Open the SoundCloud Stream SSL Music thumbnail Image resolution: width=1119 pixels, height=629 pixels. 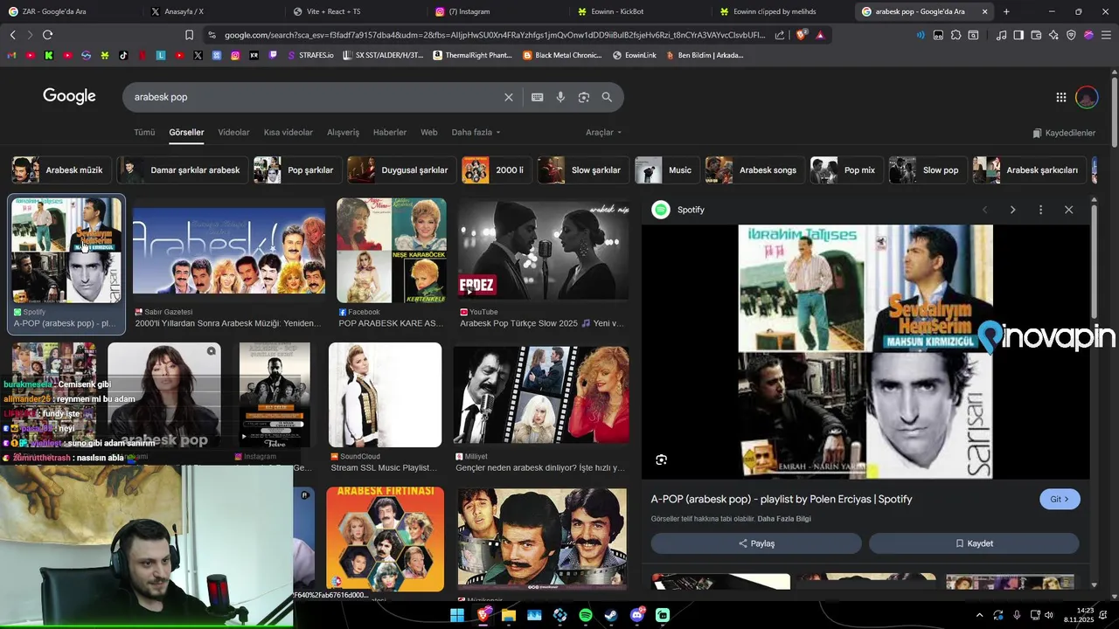click(386, 395)
